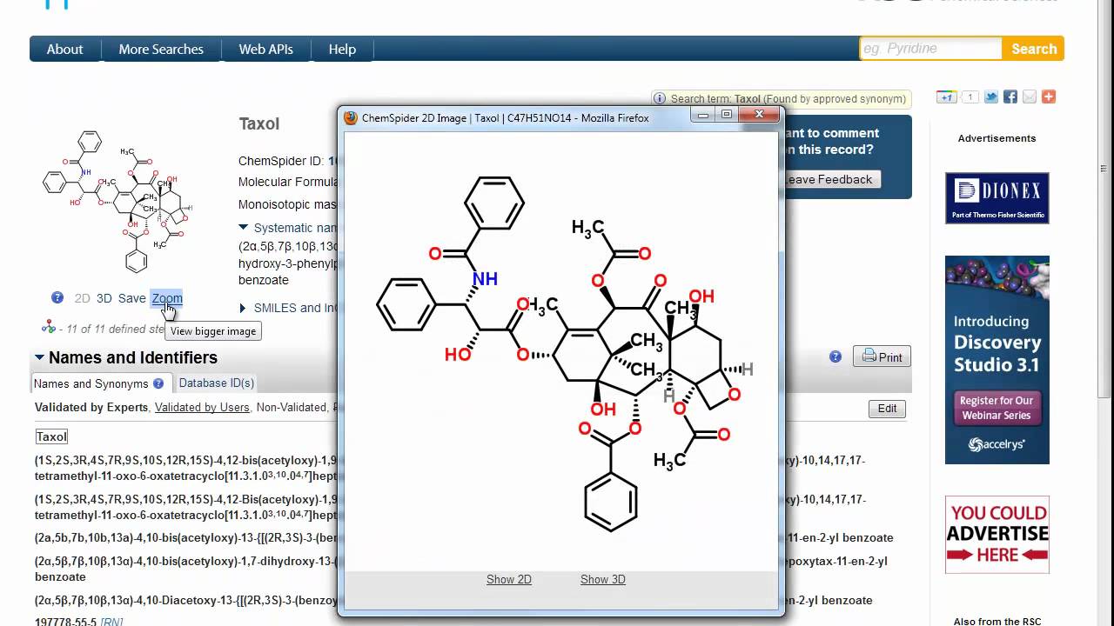Click the Save link under the structure
Screen dimensions: 1114x626
132,298
